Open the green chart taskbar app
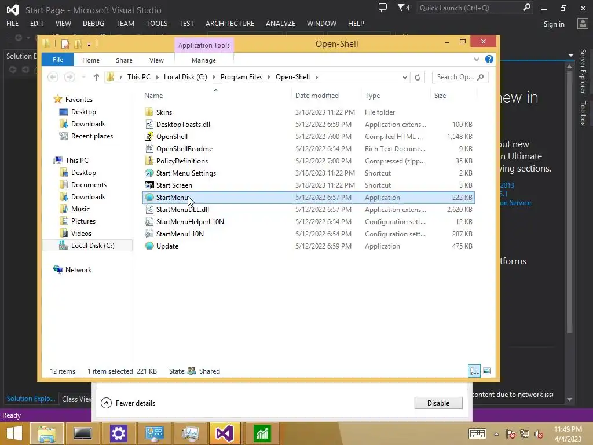Image resolution: width=593 pixels, height=445 pixels. click(262, 433)
